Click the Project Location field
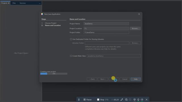The image size is (182, 102). point(106,28)
